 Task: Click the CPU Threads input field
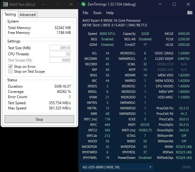click(x=60, y=54)
